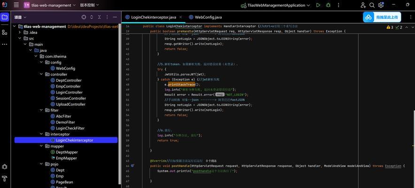Collapse the controller package
Screen dimensions: 415x188
point(41,74)
